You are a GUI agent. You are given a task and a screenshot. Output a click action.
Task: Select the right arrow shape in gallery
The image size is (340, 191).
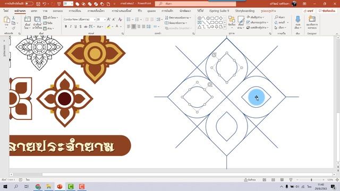click(x=212, y=27)
